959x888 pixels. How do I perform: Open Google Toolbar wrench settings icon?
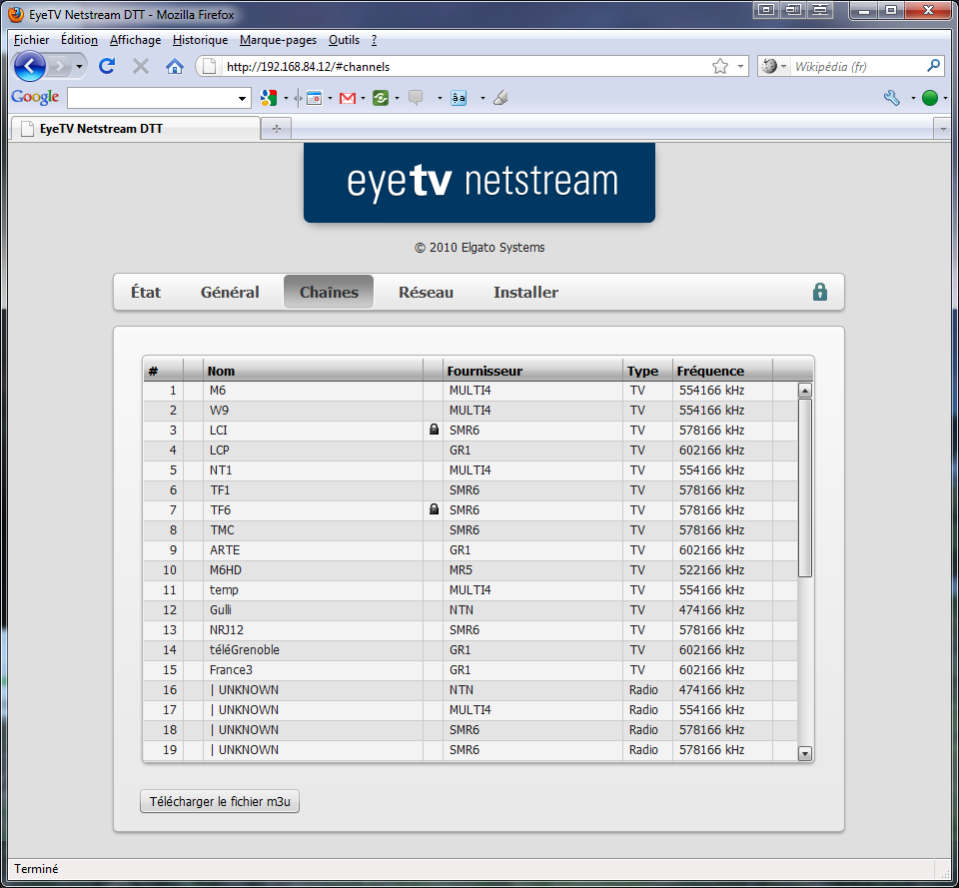coord(892,98)
